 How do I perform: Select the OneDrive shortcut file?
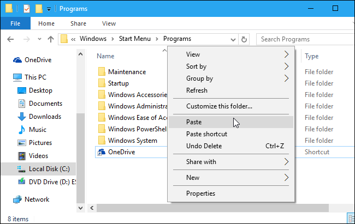click(121, 152)
